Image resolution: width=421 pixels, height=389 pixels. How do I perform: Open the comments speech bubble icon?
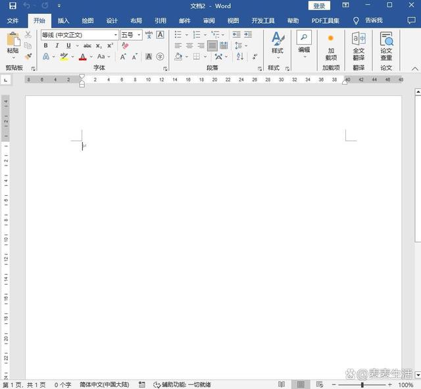411,20
